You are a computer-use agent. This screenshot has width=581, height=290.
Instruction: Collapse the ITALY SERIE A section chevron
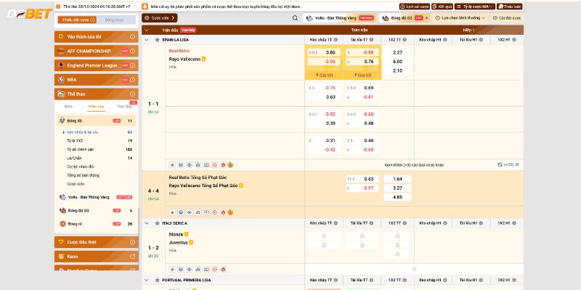click(147, 223)
